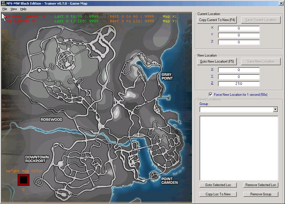Select the Z field showing 250
Viewport: 285px width, 204px height.
[239, 84]
